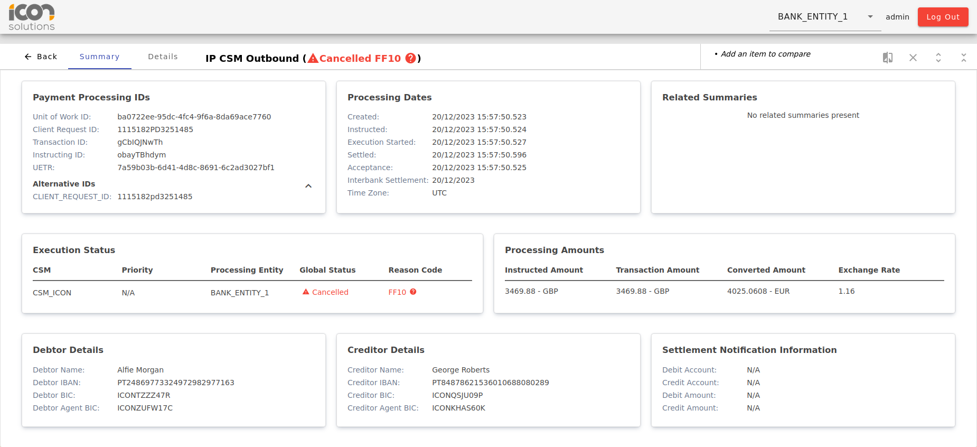Click the red warning triangle in title

click(313, 58)
